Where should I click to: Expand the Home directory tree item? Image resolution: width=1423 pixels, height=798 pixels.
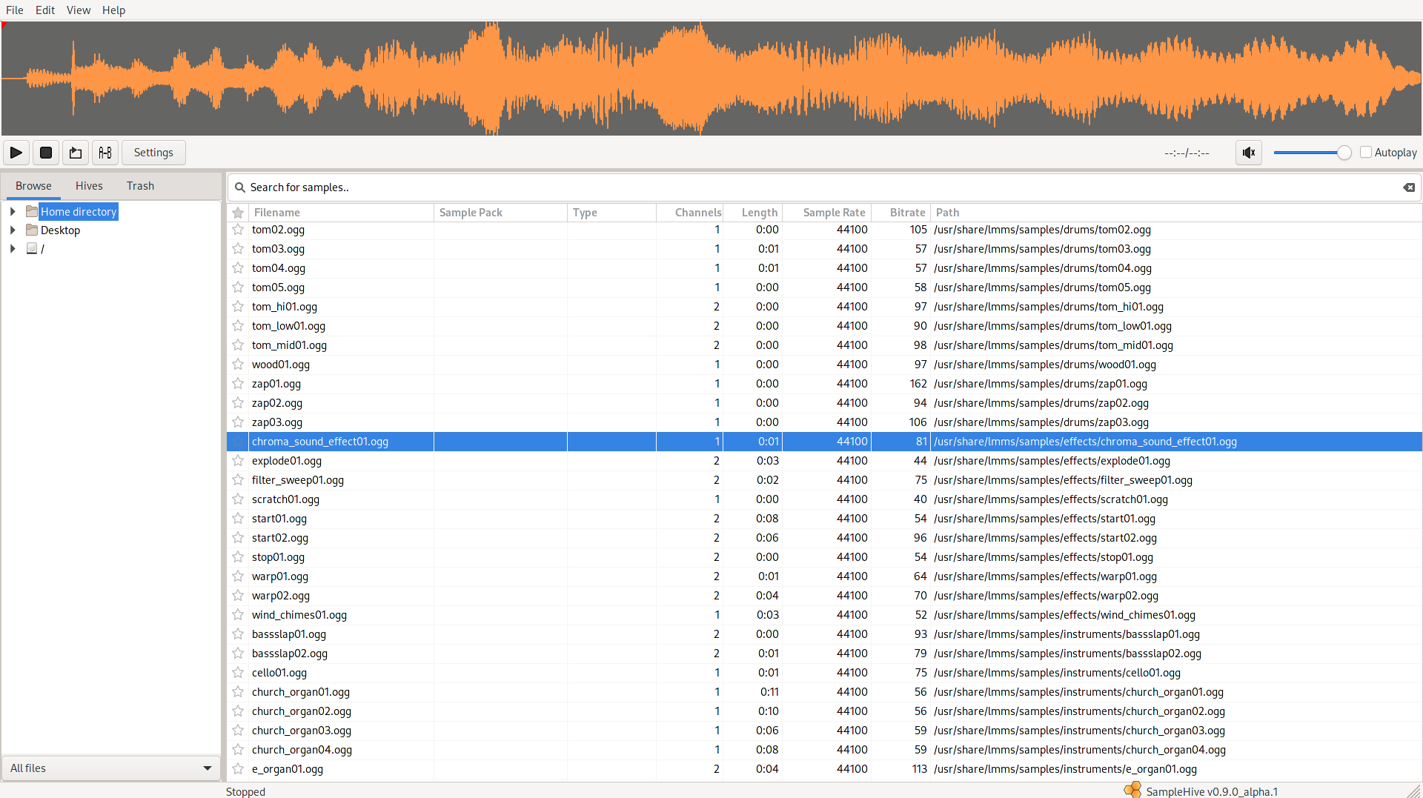[12, 211]
